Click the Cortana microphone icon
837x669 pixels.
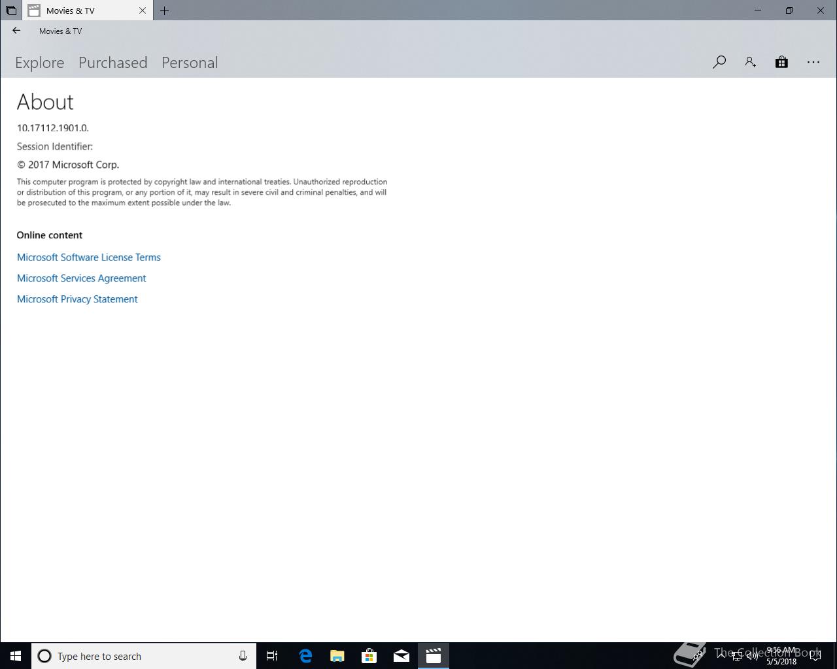point(243,656)
